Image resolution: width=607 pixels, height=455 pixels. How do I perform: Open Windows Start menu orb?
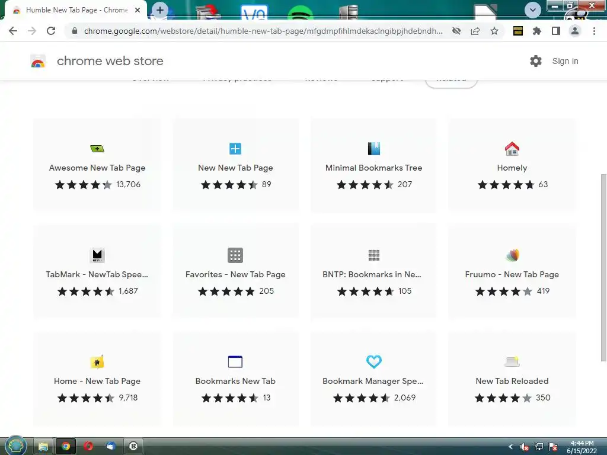pos(15,446)
